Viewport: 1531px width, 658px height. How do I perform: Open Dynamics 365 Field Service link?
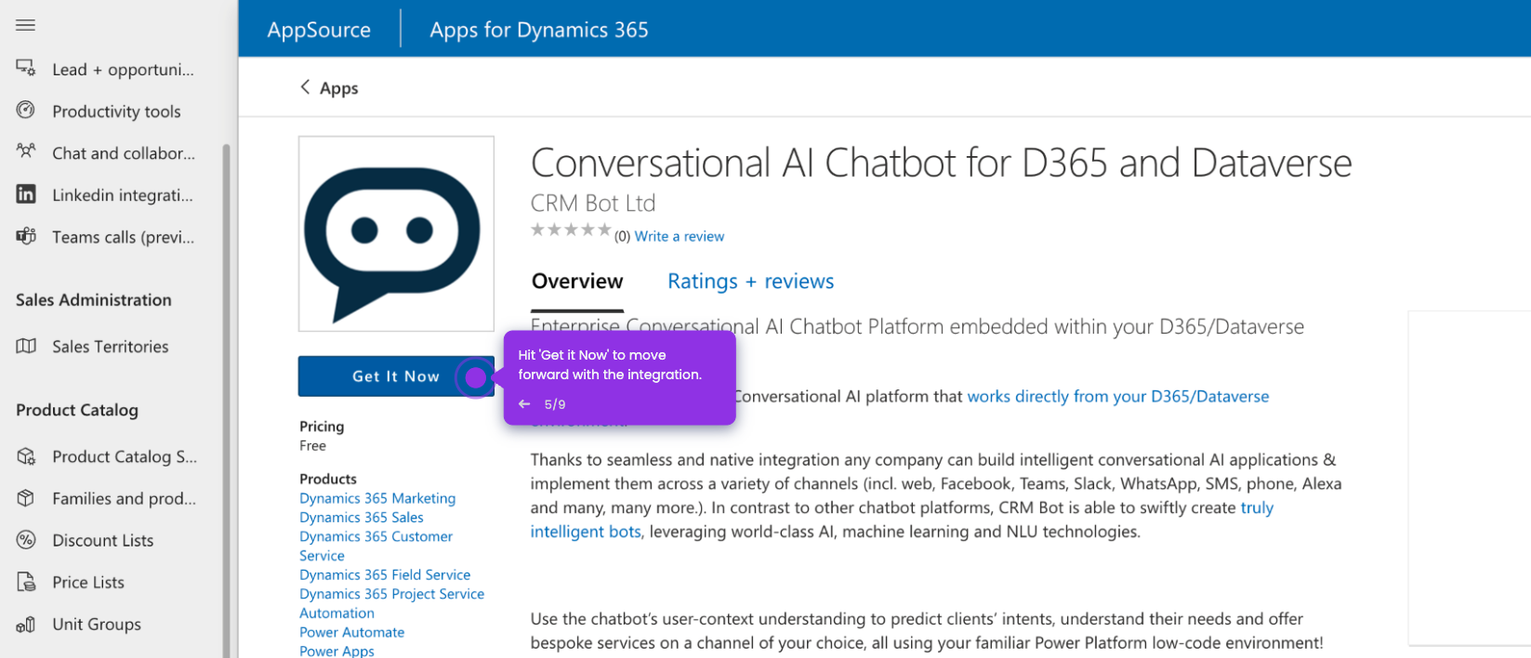tap(385, 574)
